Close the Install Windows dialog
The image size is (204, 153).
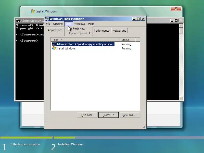click(176, 9)
